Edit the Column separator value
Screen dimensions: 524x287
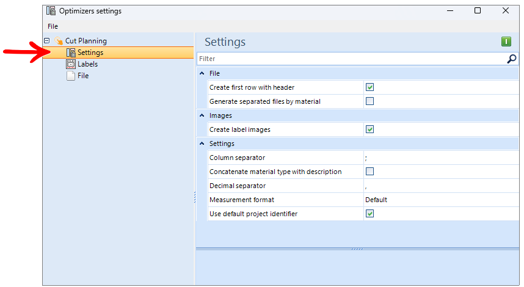click(441, 158)
